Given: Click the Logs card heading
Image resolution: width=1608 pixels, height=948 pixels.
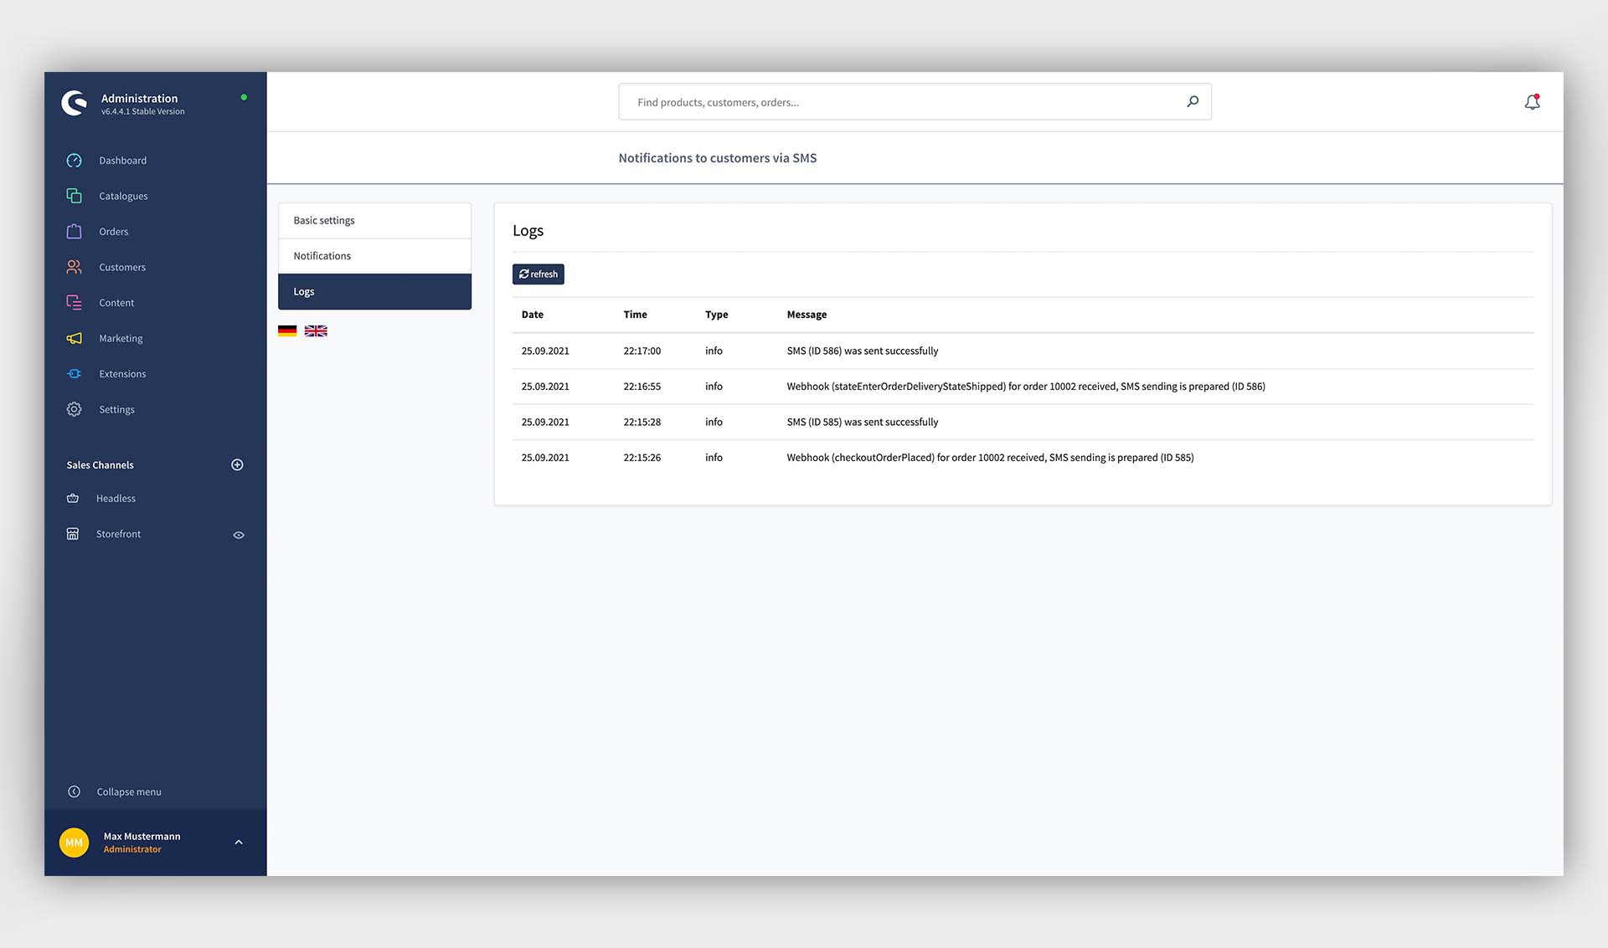Looking at the screenshot, I should click(x=528, y=231).
